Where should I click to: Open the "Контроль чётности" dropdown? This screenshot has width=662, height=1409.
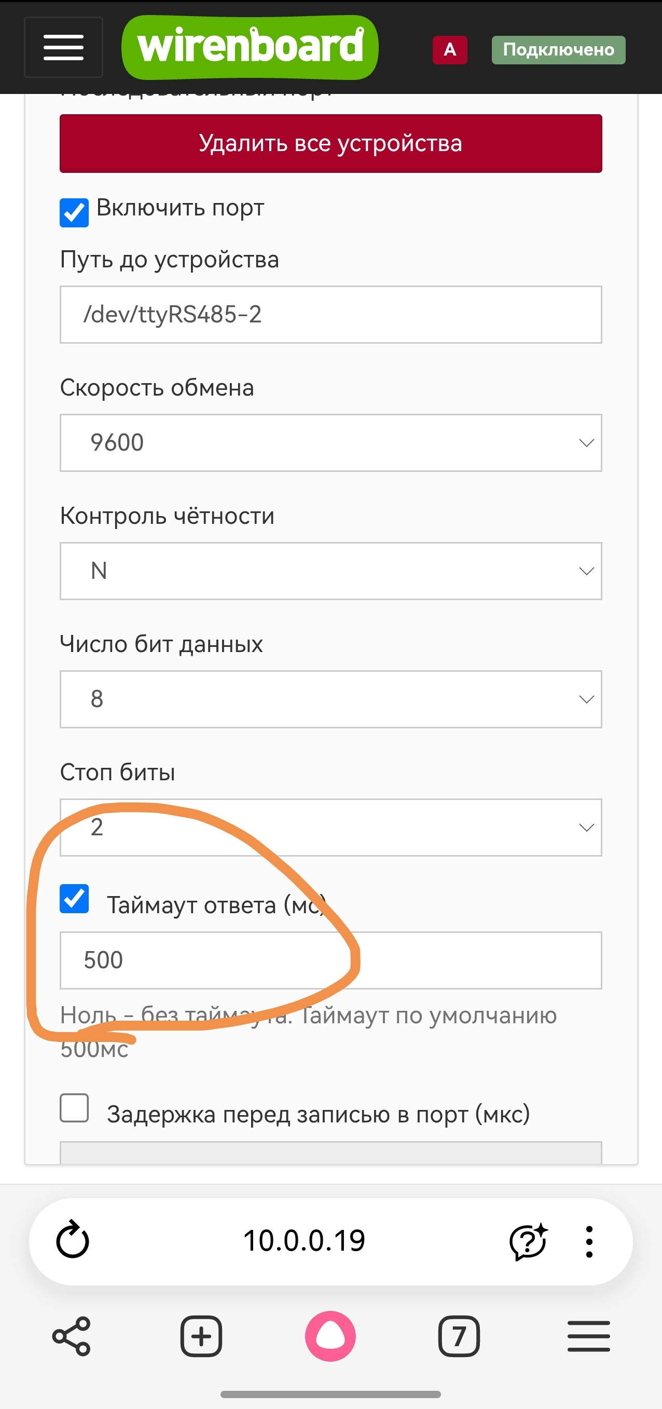330,571
